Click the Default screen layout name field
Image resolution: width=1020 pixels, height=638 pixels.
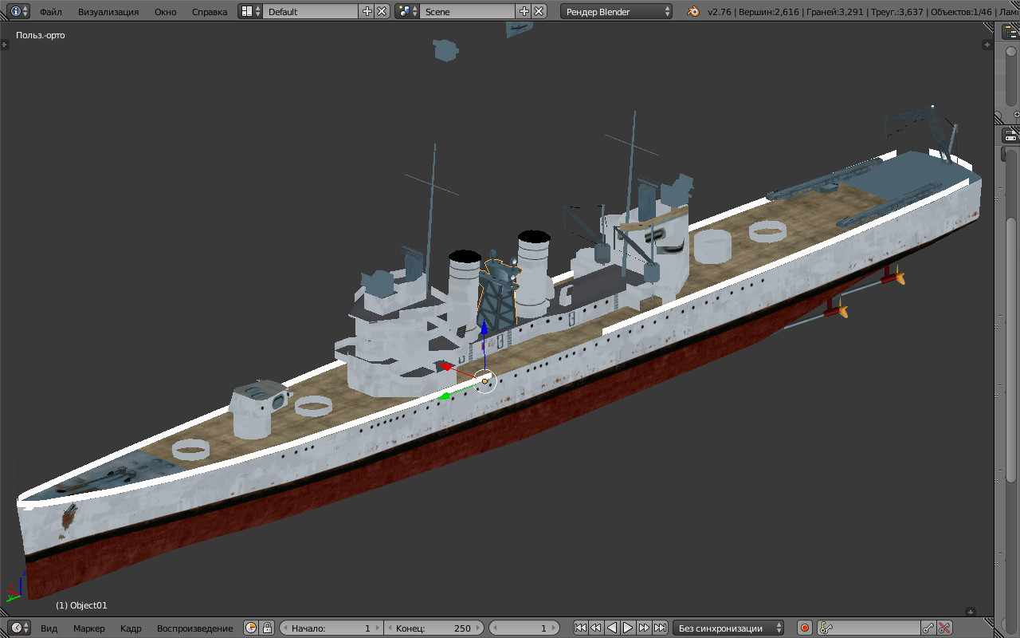312,11
